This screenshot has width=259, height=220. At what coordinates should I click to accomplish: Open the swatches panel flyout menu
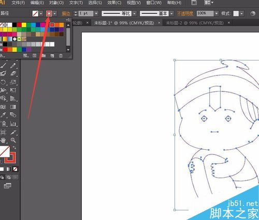pyautogui.click(x=68, y=20)
